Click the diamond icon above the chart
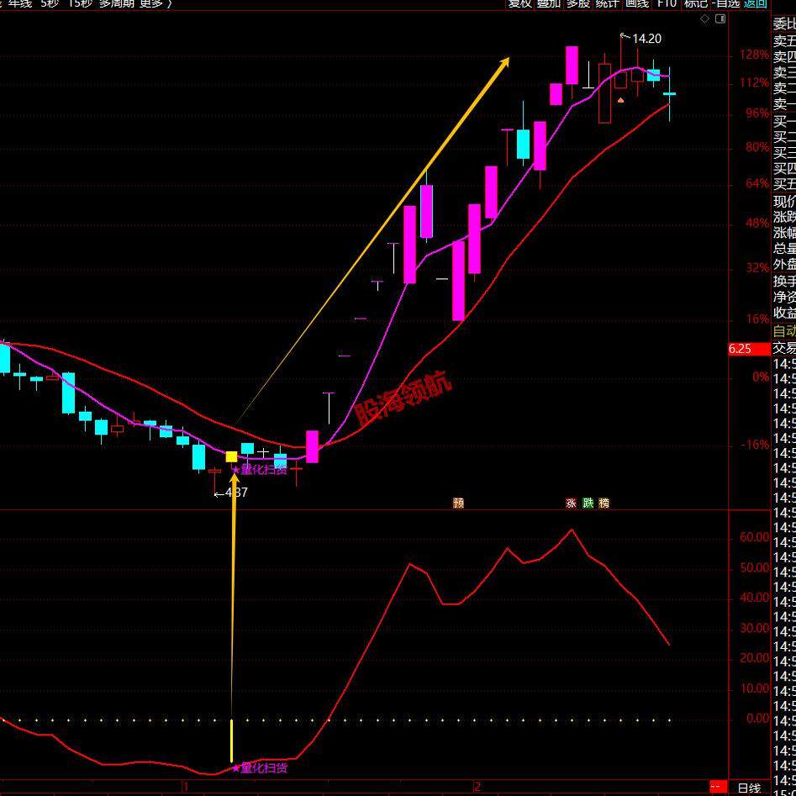This screenshot has height=796, width=796. 705,19
